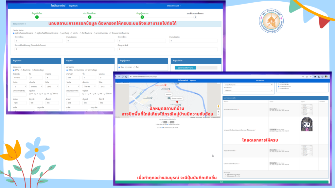Open the birth day dropdown showing 1 in mother panel
The image size is (335, 188).
20,86
